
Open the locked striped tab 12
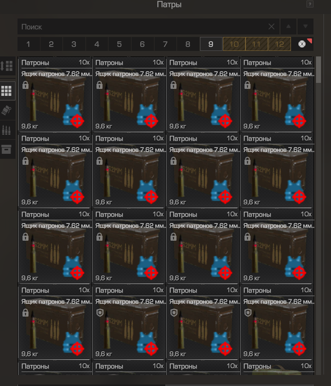pyautogui.click(x=279, y=44)
